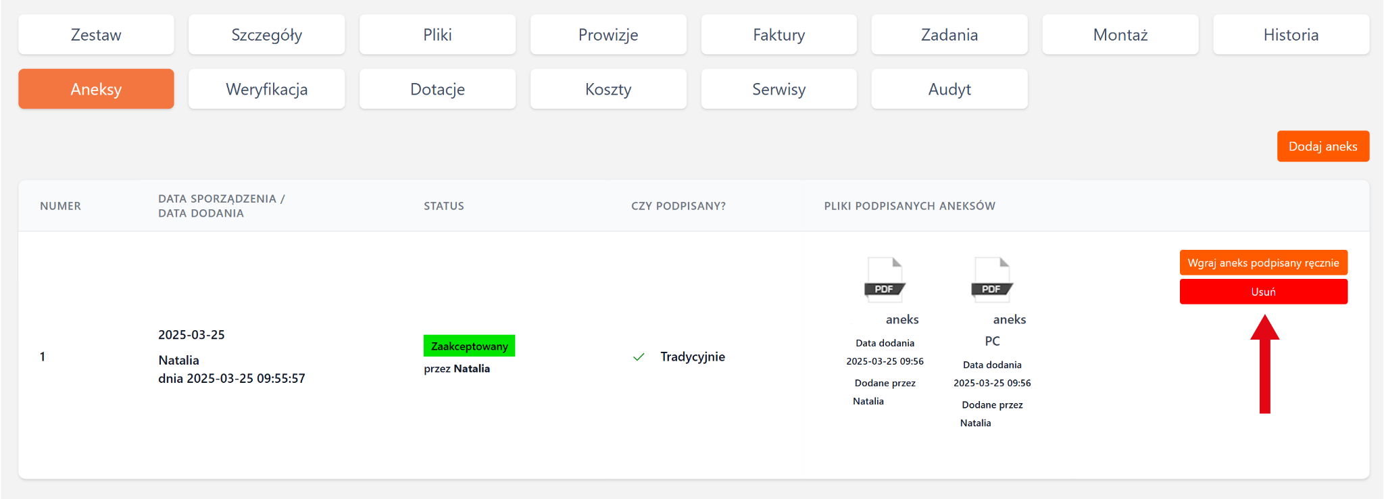Click the green Zaakceptowany status badge

tap(469, 346)
